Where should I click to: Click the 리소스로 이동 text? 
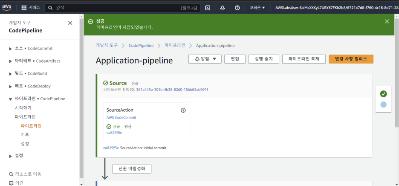point(28,174)
